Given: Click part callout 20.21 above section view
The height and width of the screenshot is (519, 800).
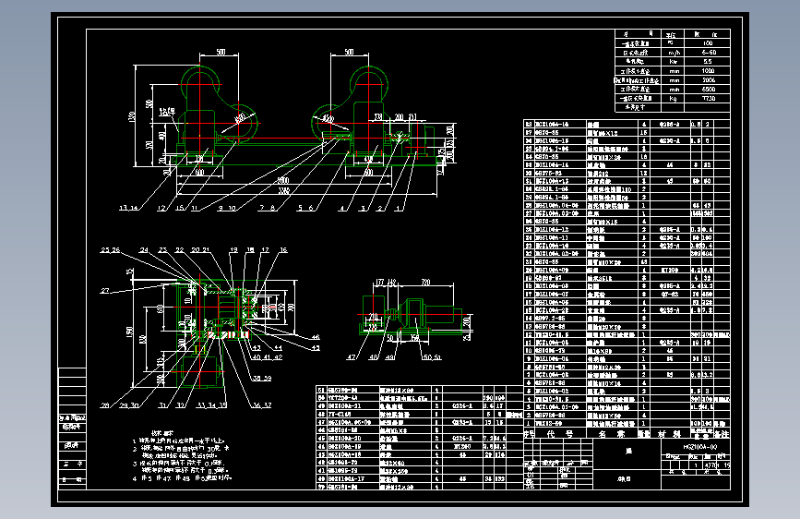Looking at the screenshot, I should pyautogui.click(x=200, y=249).
